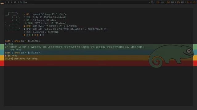Click the 'PKG: 2477 (rpm)' line

coord(46,23)
